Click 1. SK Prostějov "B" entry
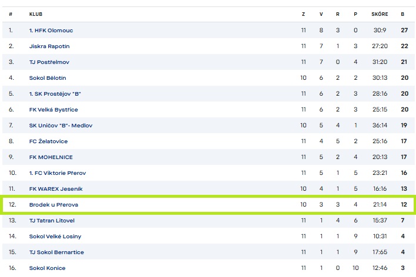This screenshot has height=277, width=416. (x=55, y=93)
